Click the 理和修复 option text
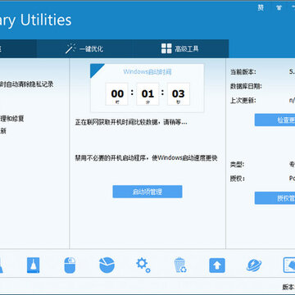Screen dimensions: 295x295 tap(12, 119)
